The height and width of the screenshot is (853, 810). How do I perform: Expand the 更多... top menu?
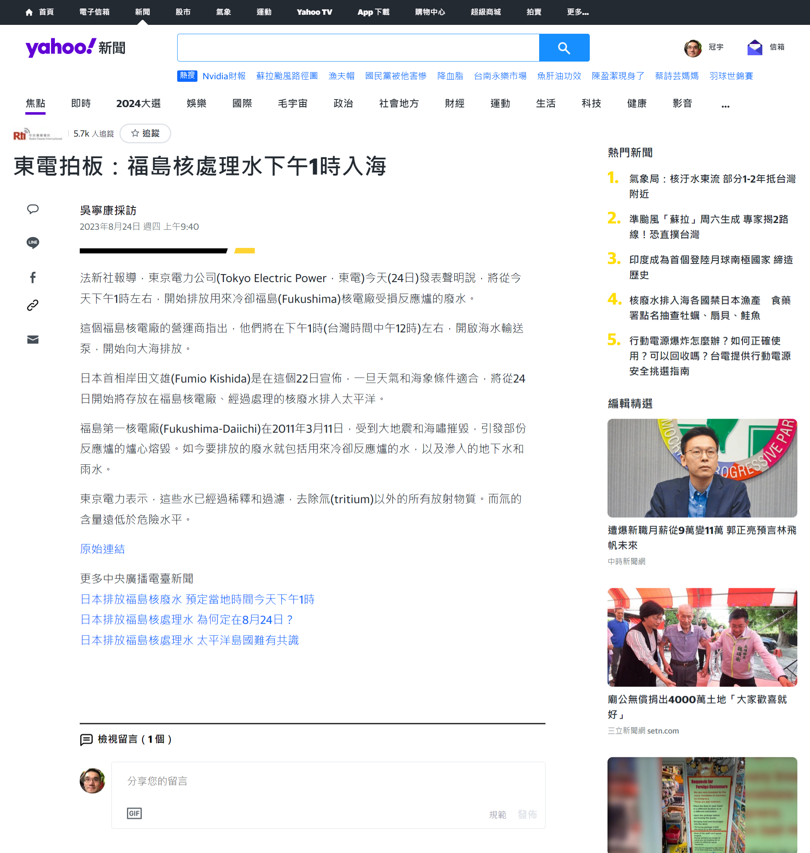click(x=577, y=12)
